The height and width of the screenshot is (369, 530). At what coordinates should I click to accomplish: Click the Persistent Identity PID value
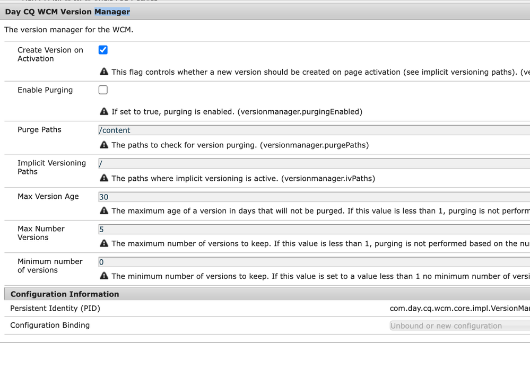[459, 309]
